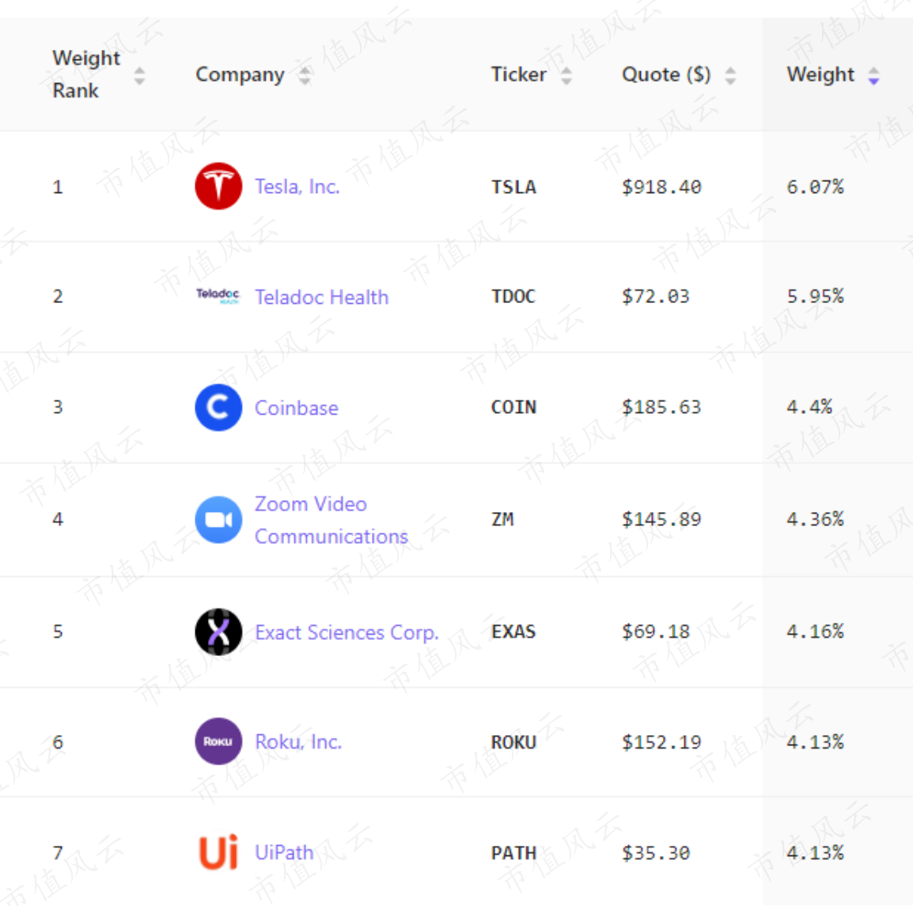913x906 pixels.
Task: Click the TSLA ticker cell
Action: [513, 188]
